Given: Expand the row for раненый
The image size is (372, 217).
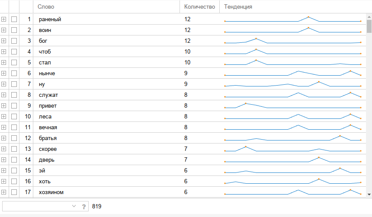Looking at the screenshot, I should 3,19.
